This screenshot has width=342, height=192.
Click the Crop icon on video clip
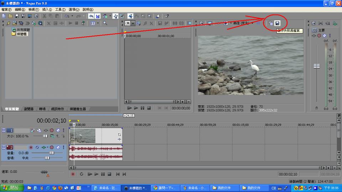point(119,135)
